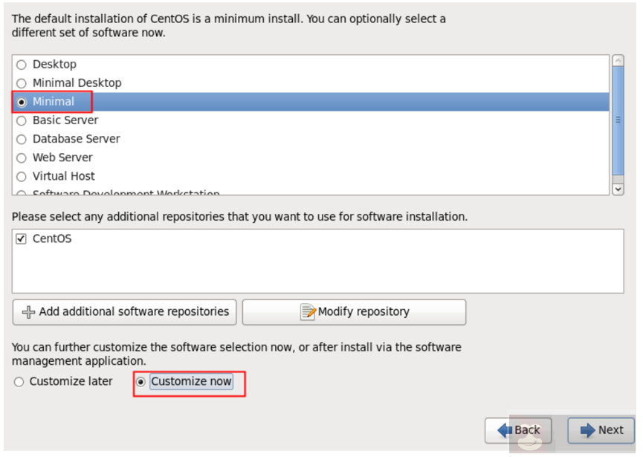The height and width of the screenshot is (457, 643).
Task: Click the scrollbar down arrow icon
Action: [618, 189]
